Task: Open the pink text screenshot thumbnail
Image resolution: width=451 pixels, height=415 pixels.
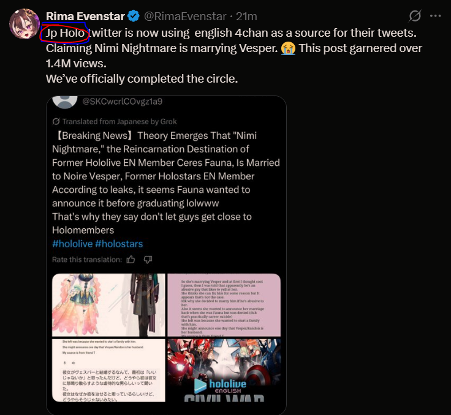Action: [x=224, y=305]
